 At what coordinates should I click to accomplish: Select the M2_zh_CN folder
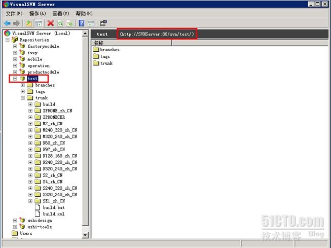[53, 124]
